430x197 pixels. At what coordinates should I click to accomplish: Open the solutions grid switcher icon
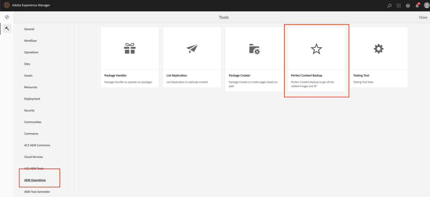tap(398, 5)
